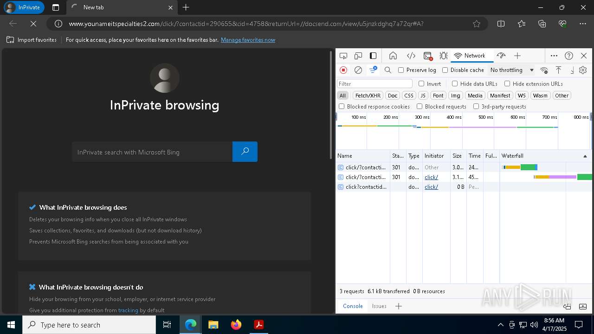Filter requests by Img type
This screenshot has width=594, height=334.
click(456, 96)
